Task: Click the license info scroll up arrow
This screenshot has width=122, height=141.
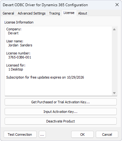Action: coord(114,29)
